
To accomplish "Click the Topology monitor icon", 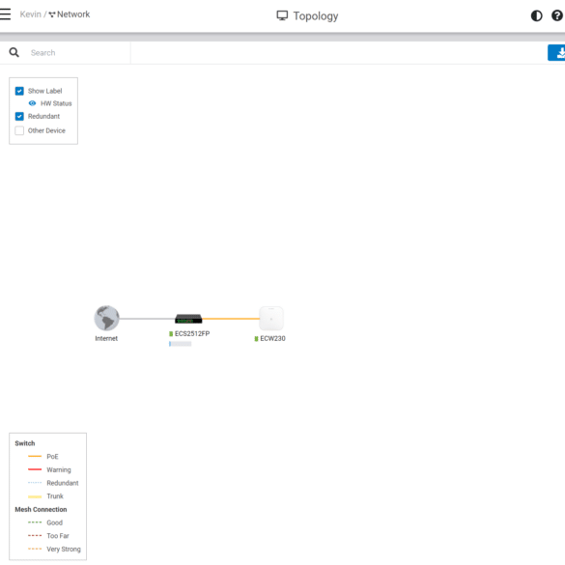I will pos(282,15).
